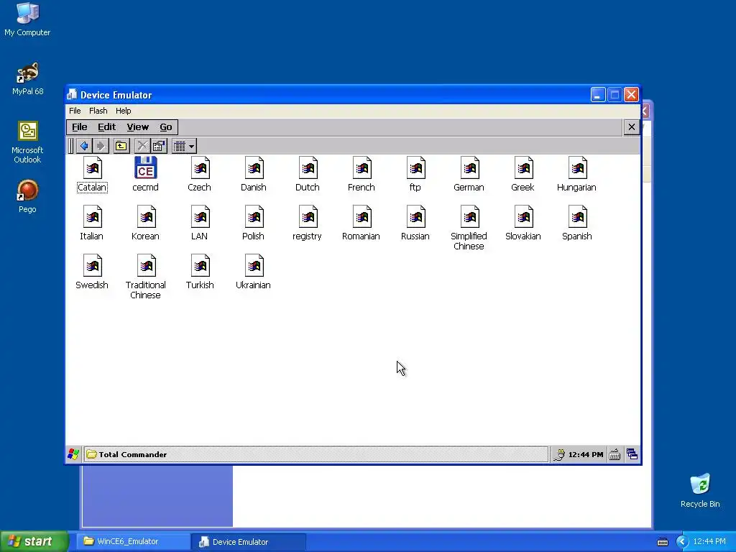The height and width of the screenshot is (552, 736).
Task: Select the Russian file icon
Action: pos(416,217)
